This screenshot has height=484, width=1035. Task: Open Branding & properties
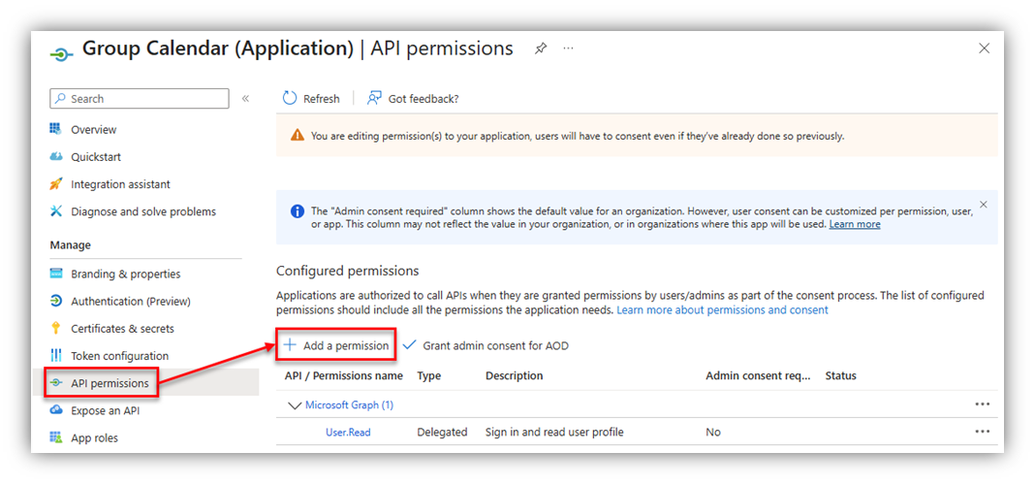pos(125,274)
